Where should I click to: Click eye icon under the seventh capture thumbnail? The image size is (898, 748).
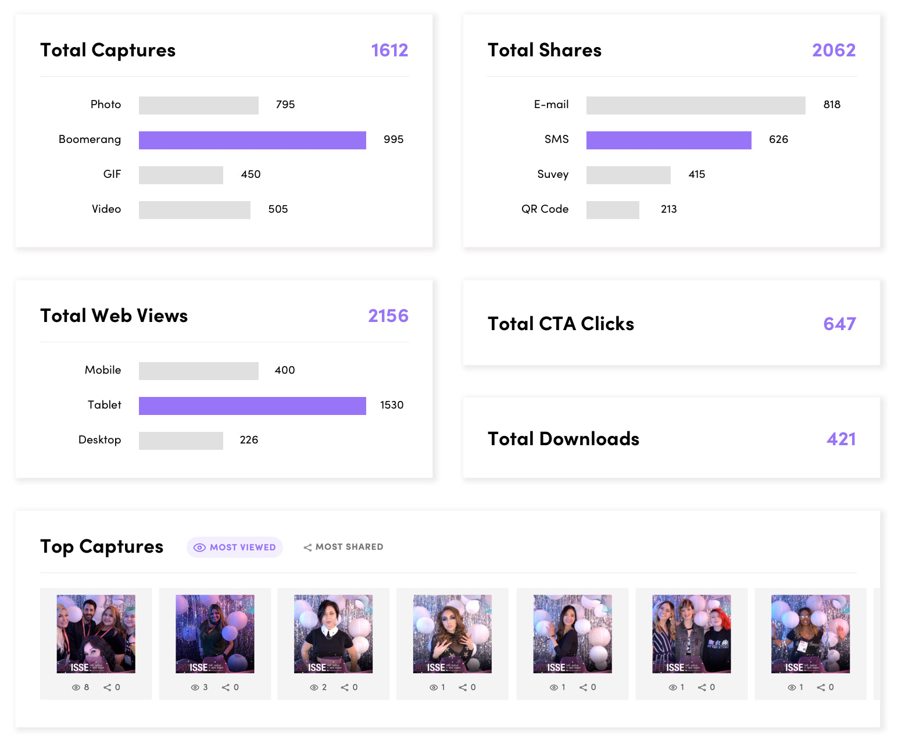[x=792, y=688]
